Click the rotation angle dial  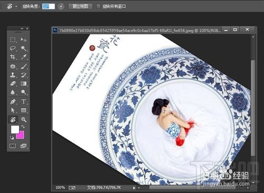point(61,6)
